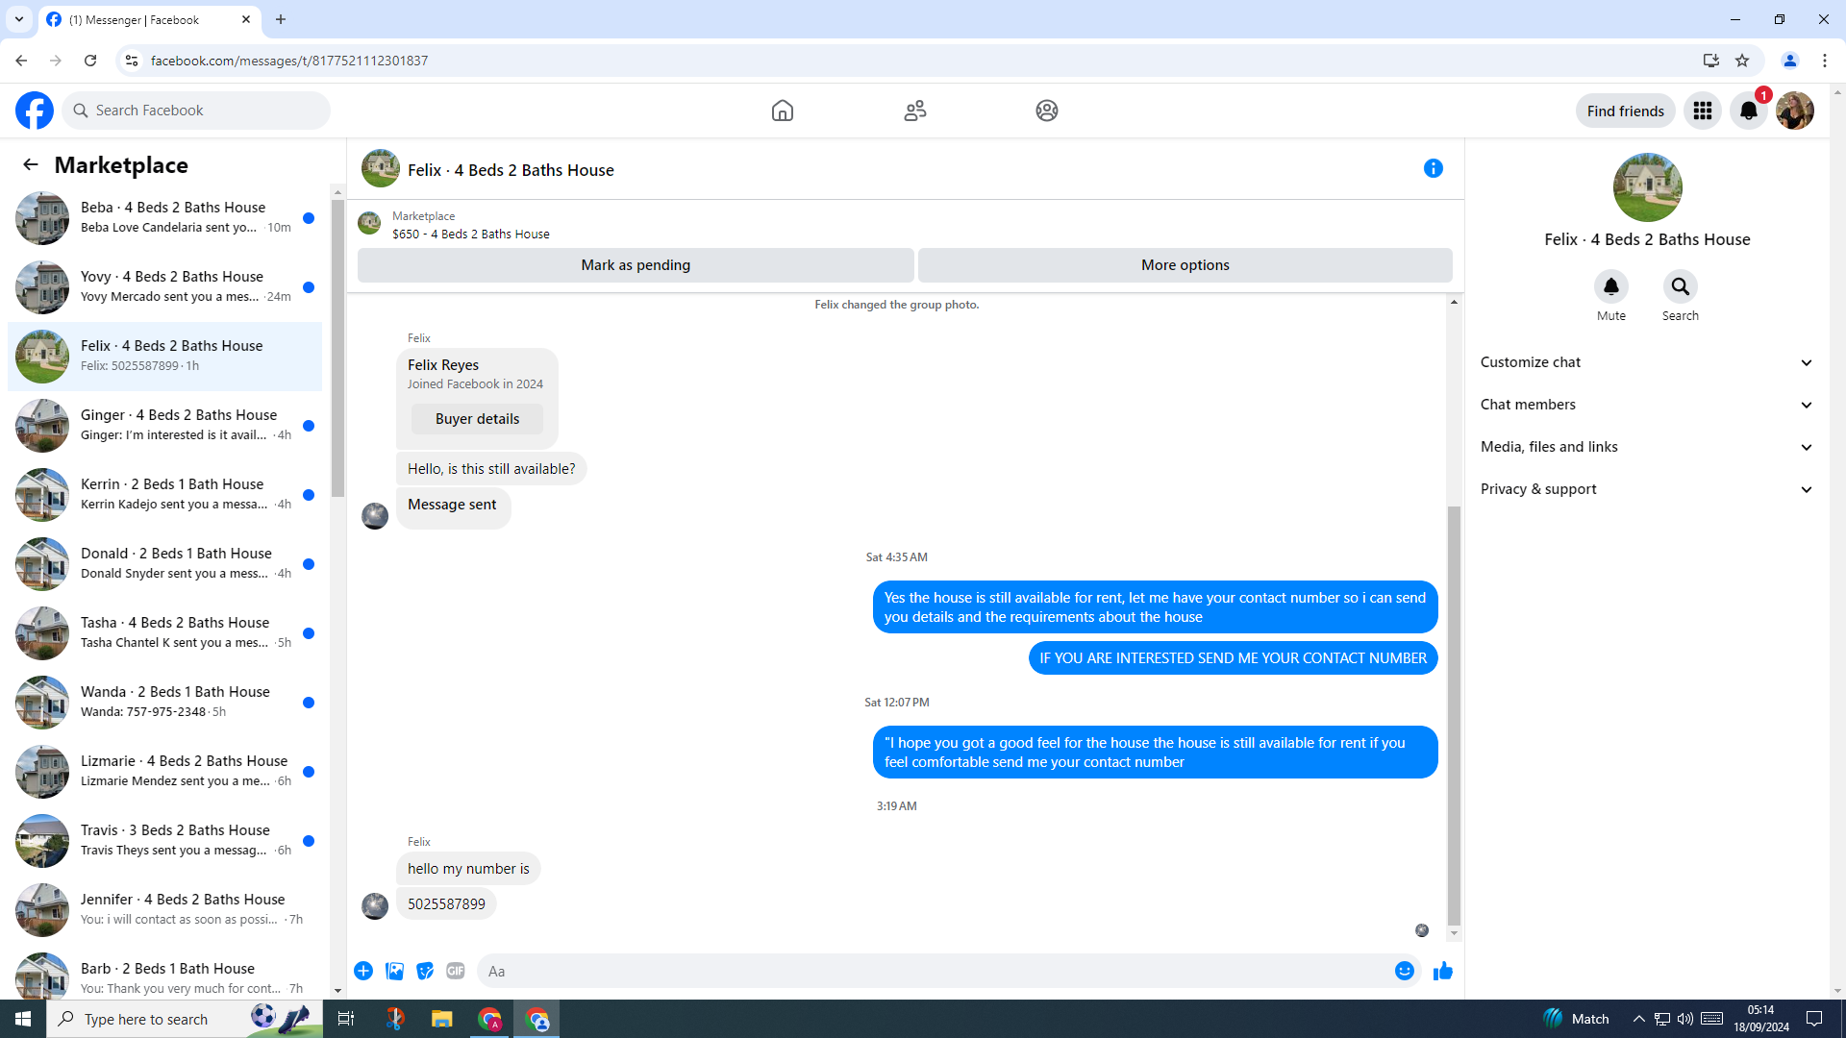1846x1038 pixels.
Task: Click the Aa message input field
Action: [923, 971]
